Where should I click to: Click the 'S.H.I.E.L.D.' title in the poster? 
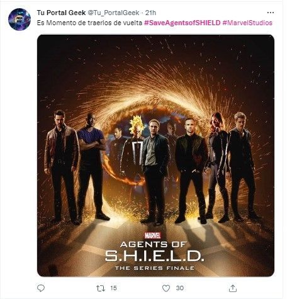point(155,256)
